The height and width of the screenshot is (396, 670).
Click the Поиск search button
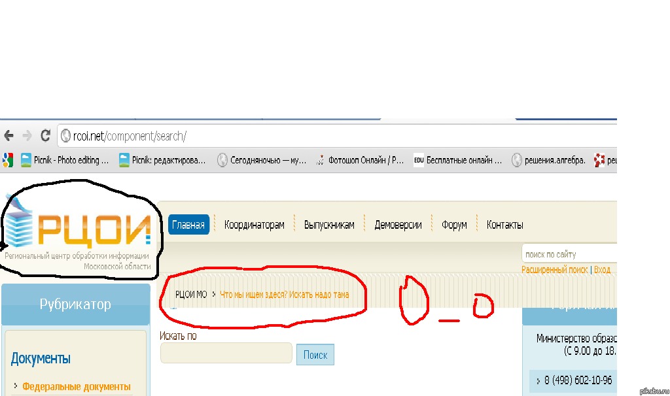click(315, 355)
